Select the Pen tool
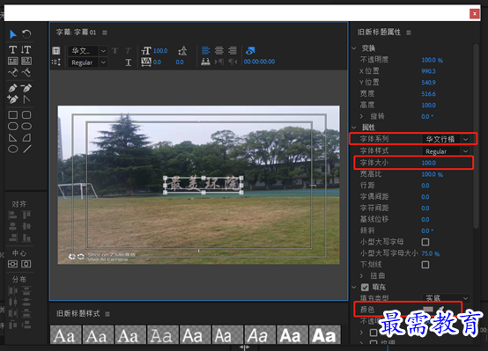Image resolution: width=488 pixels, height=351 pixels. [x=12, y=88]
